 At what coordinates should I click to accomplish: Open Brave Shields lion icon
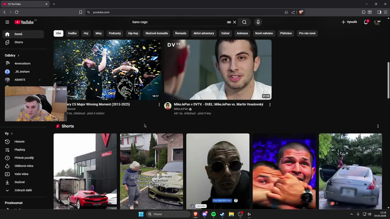(x=301, y=12)
